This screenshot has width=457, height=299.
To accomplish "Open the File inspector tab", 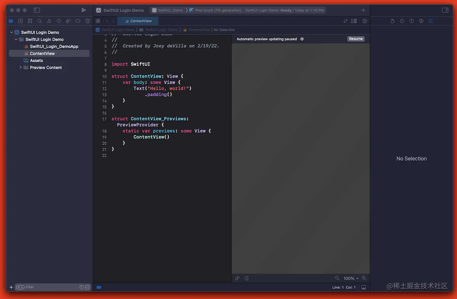I will (x=393, y=21).
